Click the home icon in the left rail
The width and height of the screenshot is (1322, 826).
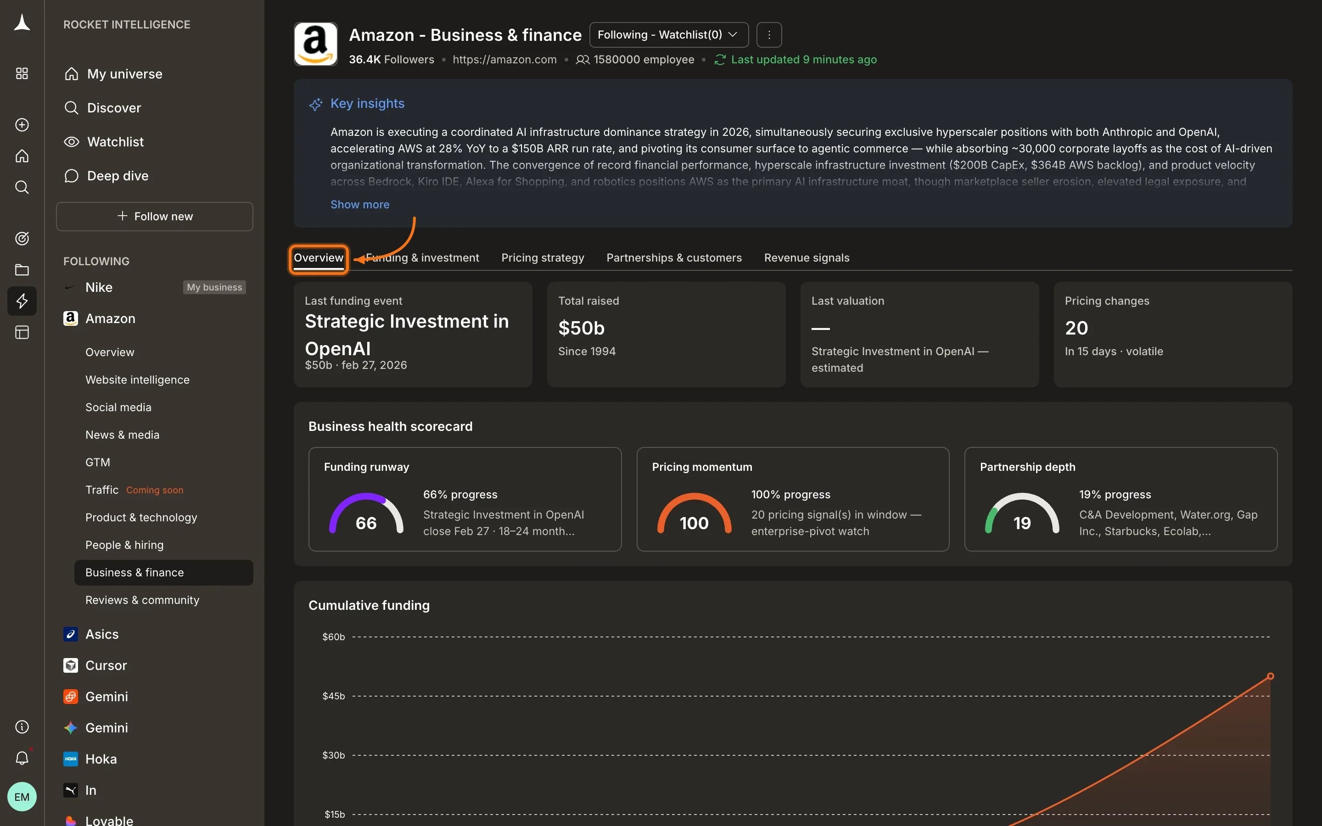[x=22, y=156]
